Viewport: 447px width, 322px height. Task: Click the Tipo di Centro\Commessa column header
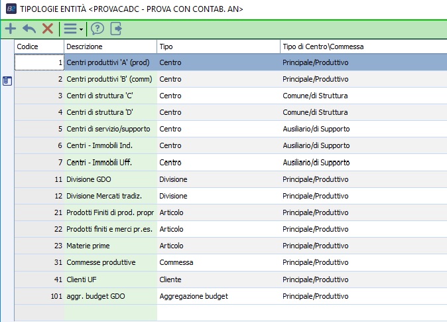[x=363, y=46]
